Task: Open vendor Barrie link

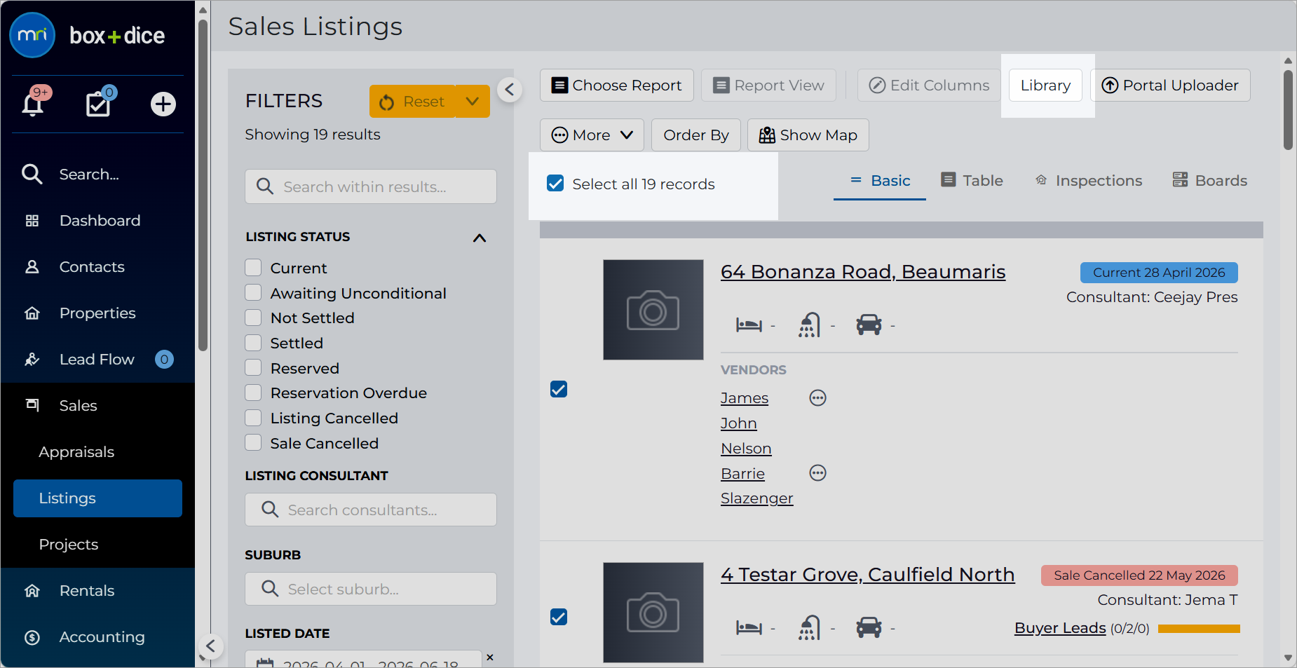Action: [742, 474]
